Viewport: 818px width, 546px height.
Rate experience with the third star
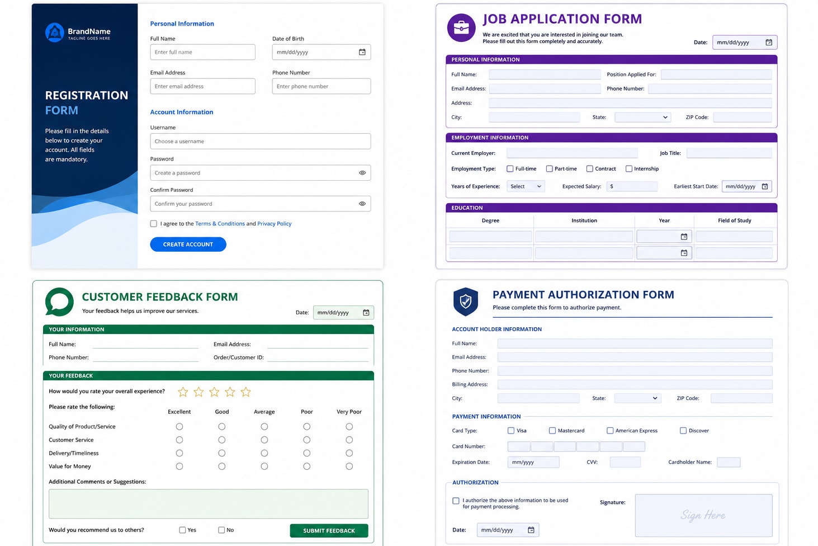(214, 392)
